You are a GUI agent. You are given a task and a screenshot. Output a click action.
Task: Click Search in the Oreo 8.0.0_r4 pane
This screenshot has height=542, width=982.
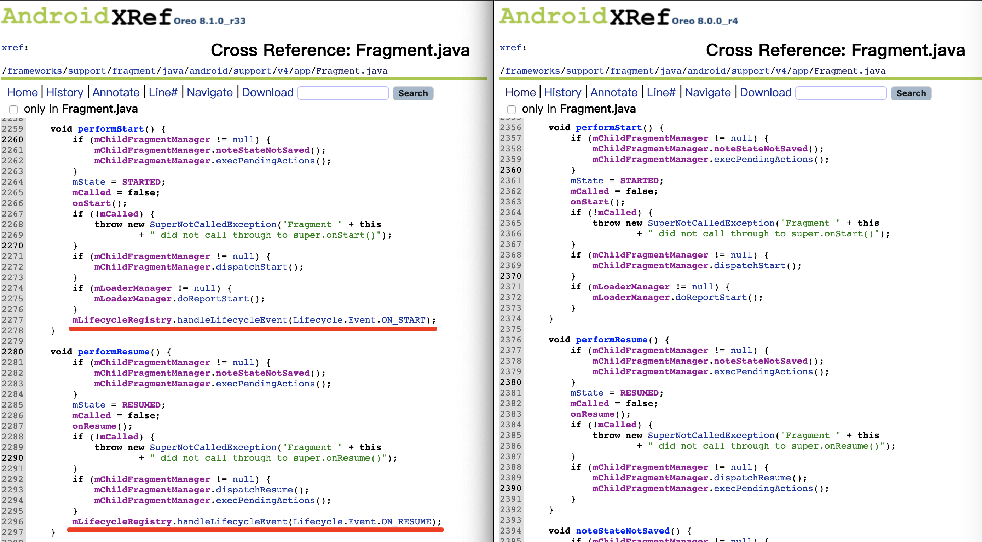point(911,93)
